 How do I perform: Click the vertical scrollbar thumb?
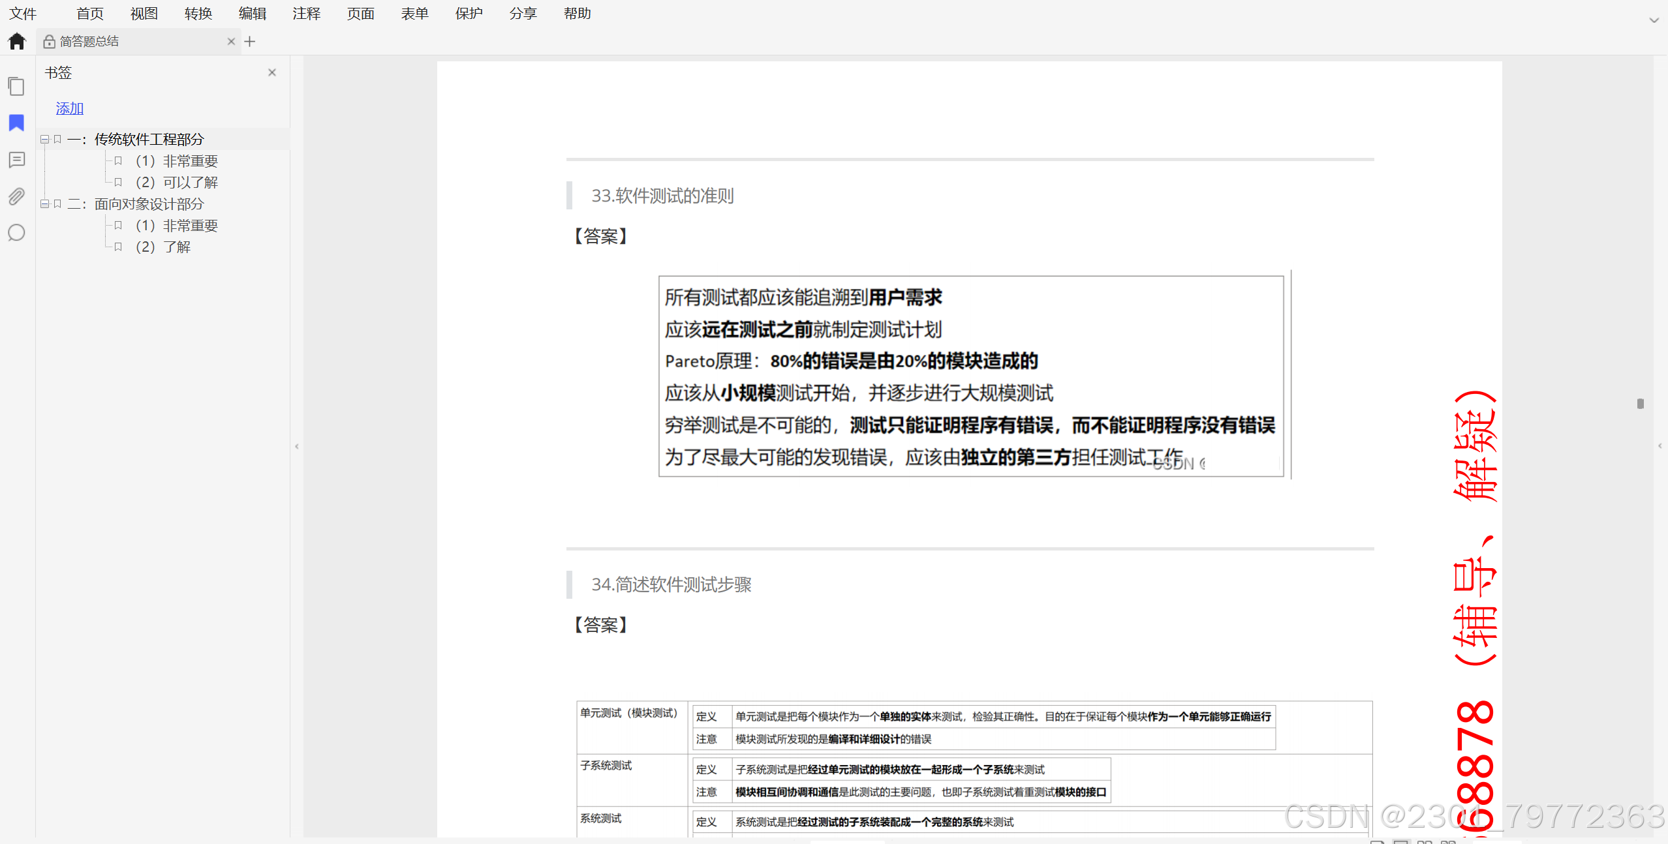1640,404
